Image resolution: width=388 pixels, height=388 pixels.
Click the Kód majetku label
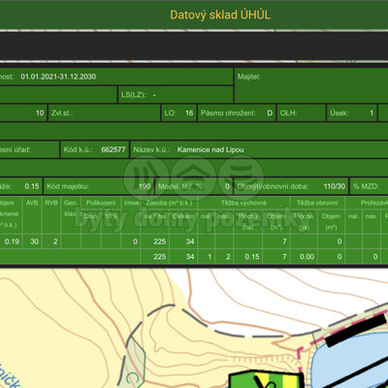point(68,186)
